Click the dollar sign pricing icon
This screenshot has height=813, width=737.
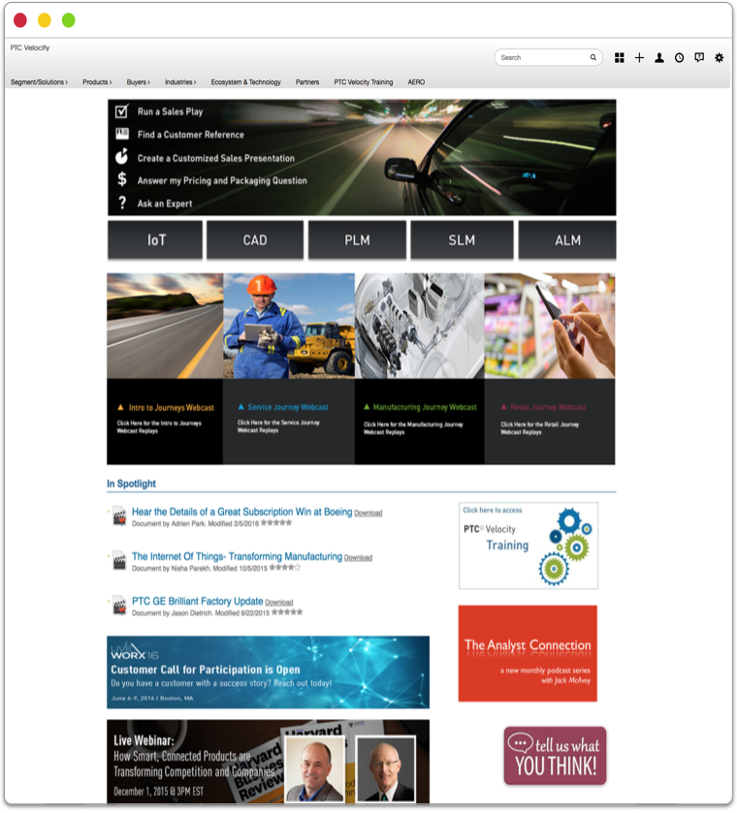[122, 179]
